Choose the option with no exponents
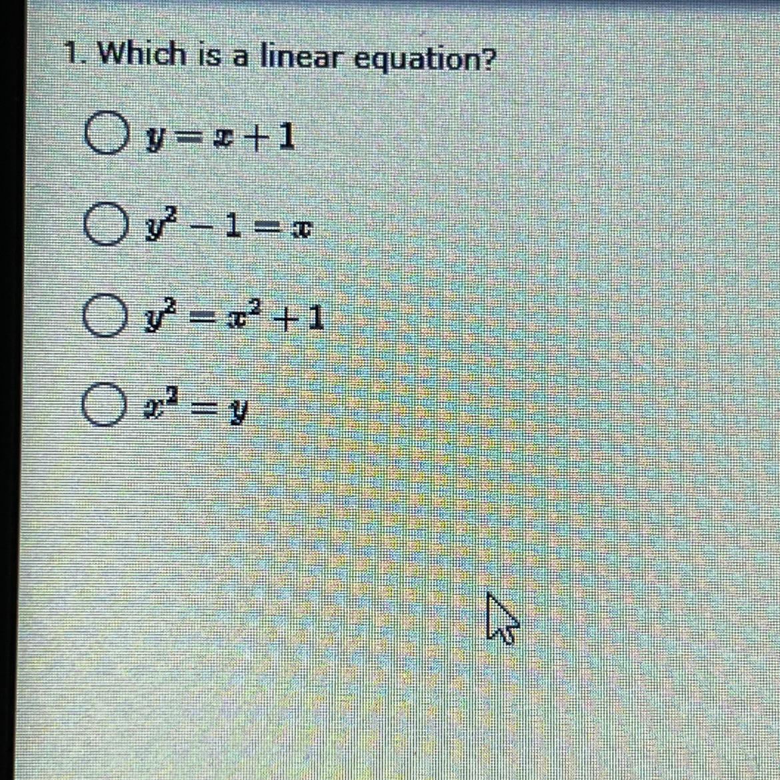The width and height of the screenshot is (780, 780). click(x=105, y=133)
